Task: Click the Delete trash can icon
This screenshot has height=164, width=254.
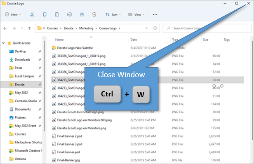Action: click(94, 14)
